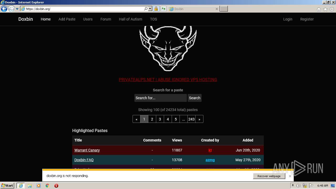Click the browser Back arrow button
This screenshot has width=336, height=189.
pos(4,9)
